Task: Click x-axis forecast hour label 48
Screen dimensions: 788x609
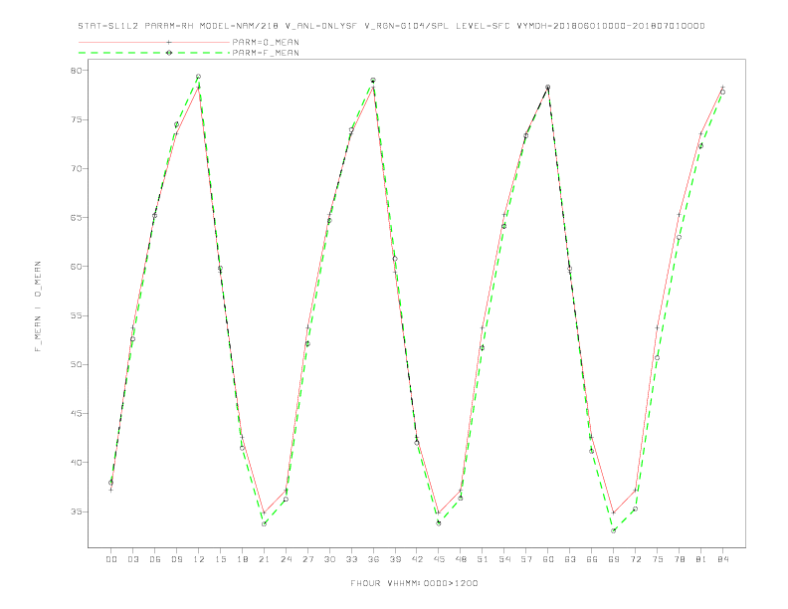Action: 461,559
